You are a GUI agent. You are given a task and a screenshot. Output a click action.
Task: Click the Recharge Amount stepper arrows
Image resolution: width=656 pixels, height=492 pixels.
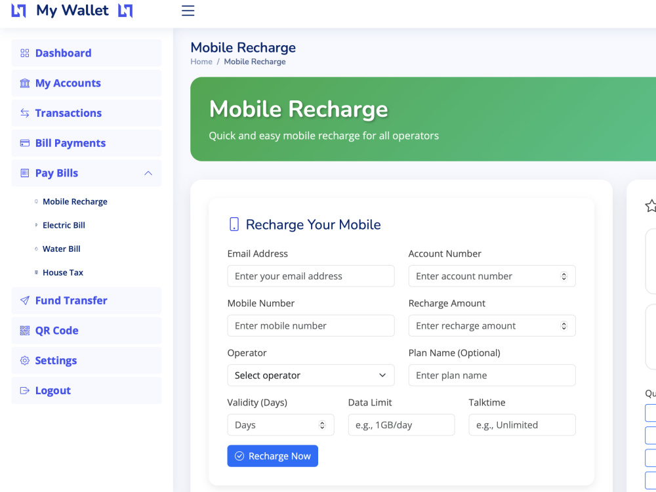pos(564,326)
